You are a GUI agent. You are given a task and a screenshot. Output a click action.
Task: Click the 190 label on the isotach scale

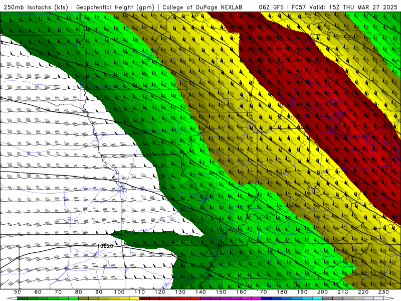[302, 292]
